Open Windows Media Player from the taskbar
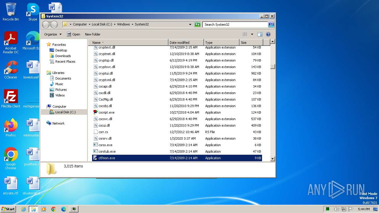Viewport: 379px width, 213px height. pos(44,209)
